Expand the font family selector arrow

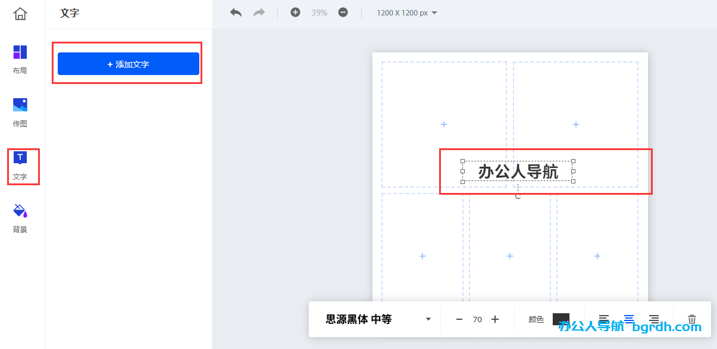pos(427,319)
